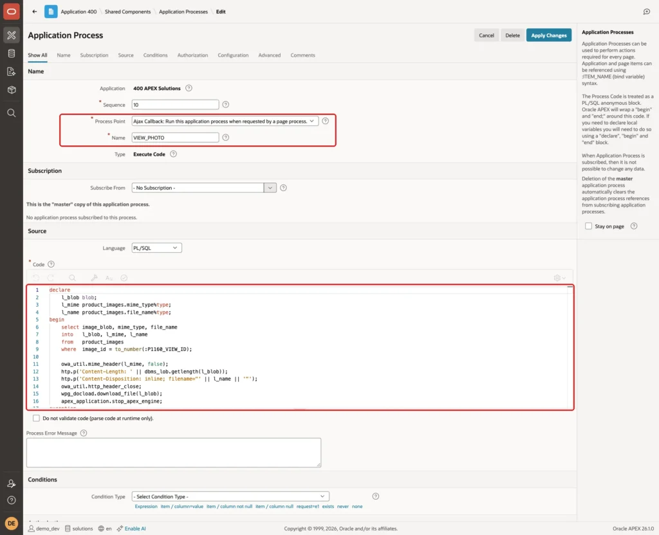The width and height of the screenshot is (659, 535).
Task: Open the Language PL/SQL dropdown
Action: (x=156, y=248)
